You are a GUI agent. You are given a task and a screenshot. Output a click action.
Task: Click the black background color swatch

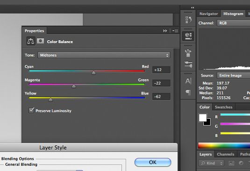click(x=208, y=123)
